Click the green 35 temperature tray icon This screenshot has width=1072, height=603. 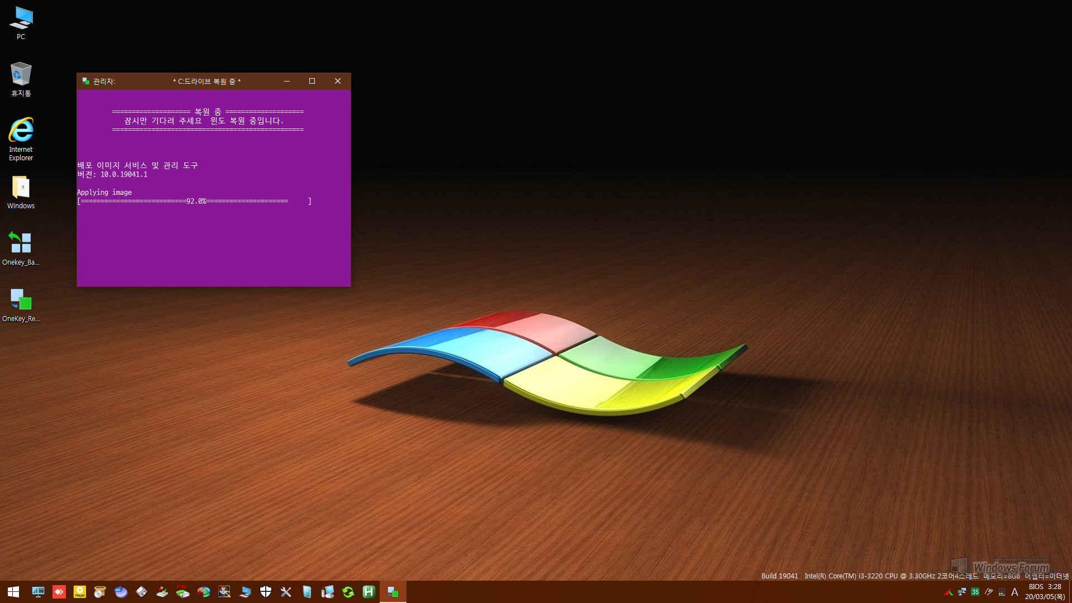[x=975, y=592]
